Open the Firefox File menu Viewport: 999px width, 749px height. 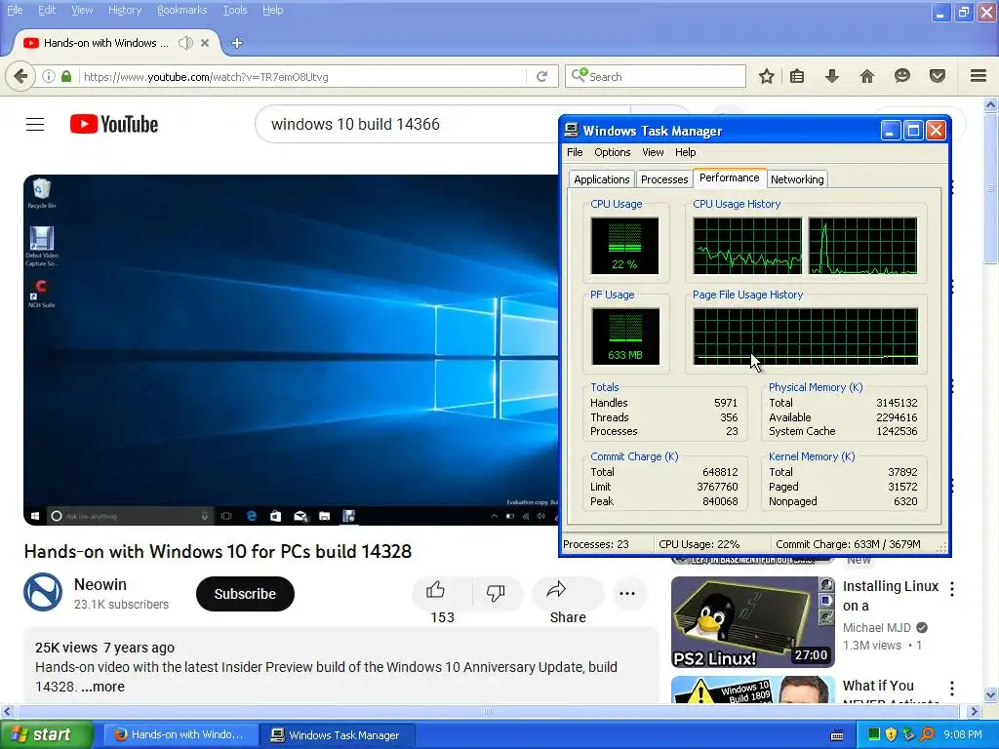click(x=15, y=10)
